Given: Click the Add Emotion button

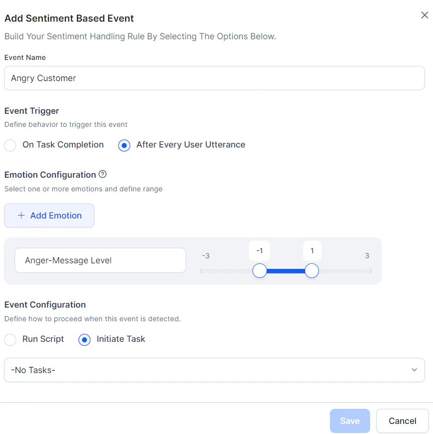Looking at the screenshot, I should tap(49, 215).
